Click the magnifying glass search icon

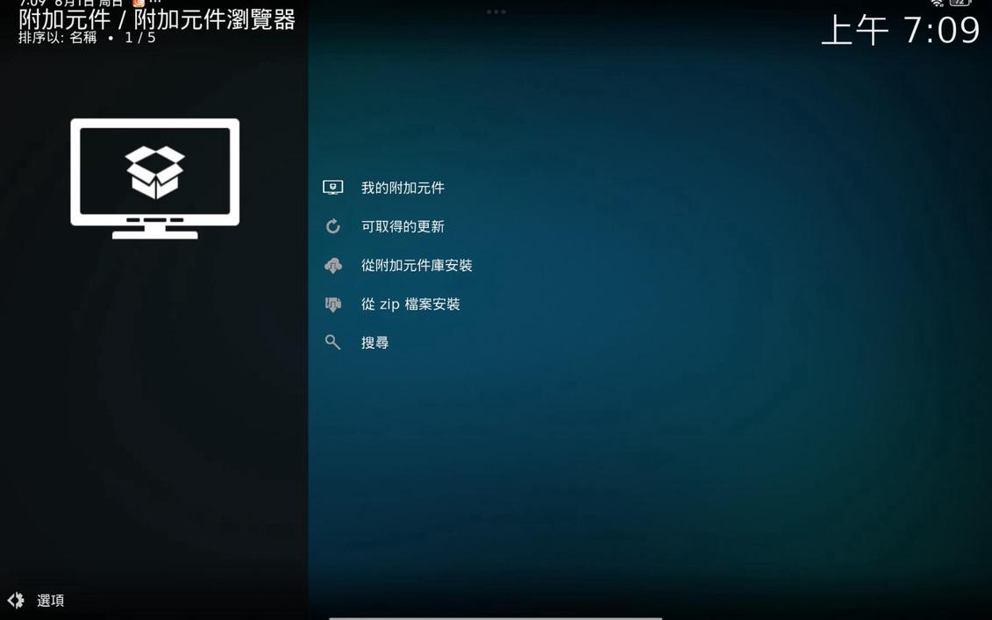pyautogui.click(x=332, y=342)
